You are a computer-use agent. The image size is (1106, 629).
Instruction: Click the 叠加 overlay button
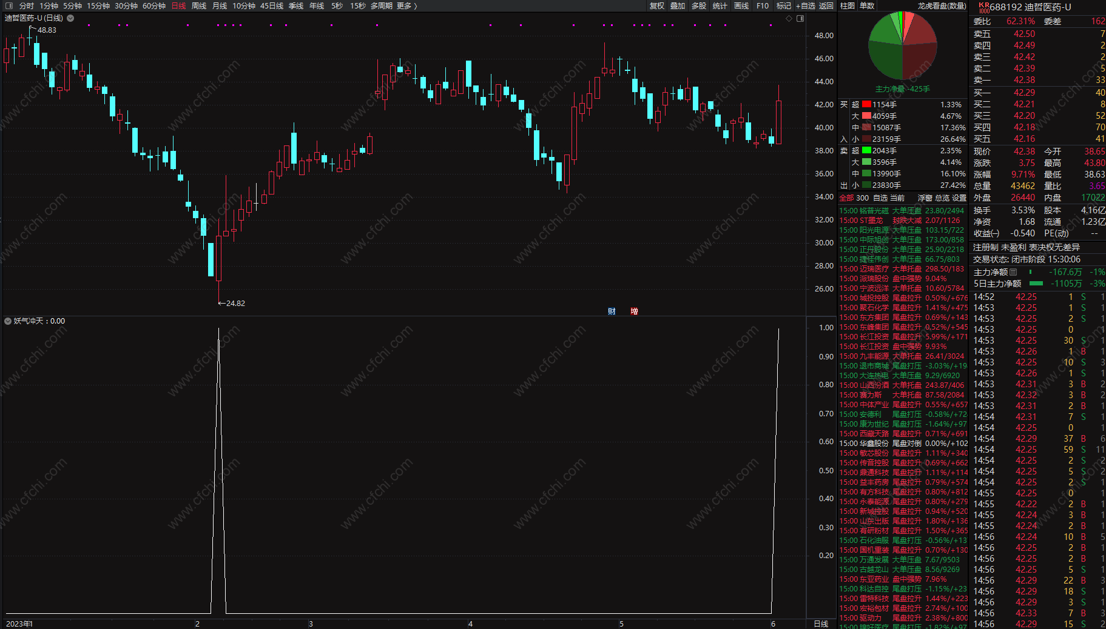pyautogui.click(x=678, y=5)
